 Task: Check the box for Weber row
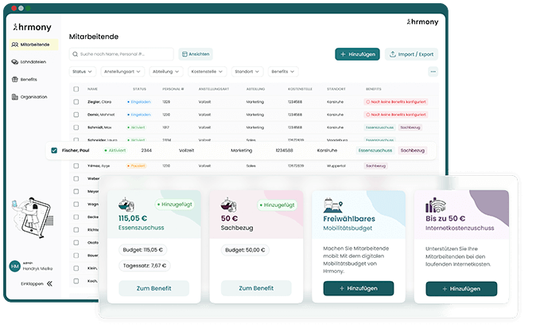point(76,178)
